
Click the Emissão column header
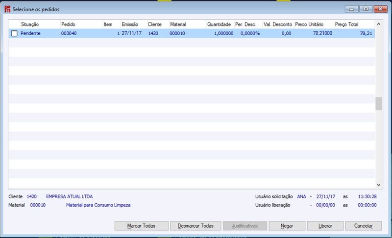[134, 24]
